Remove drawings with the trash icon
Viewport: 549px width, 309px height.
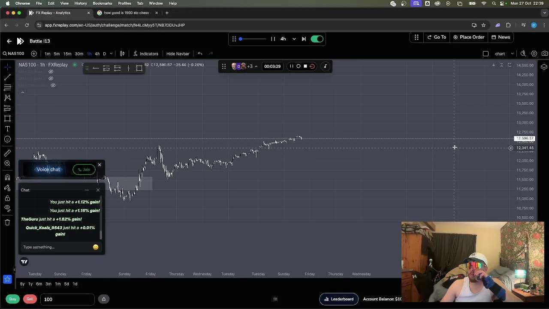point(7,222)
